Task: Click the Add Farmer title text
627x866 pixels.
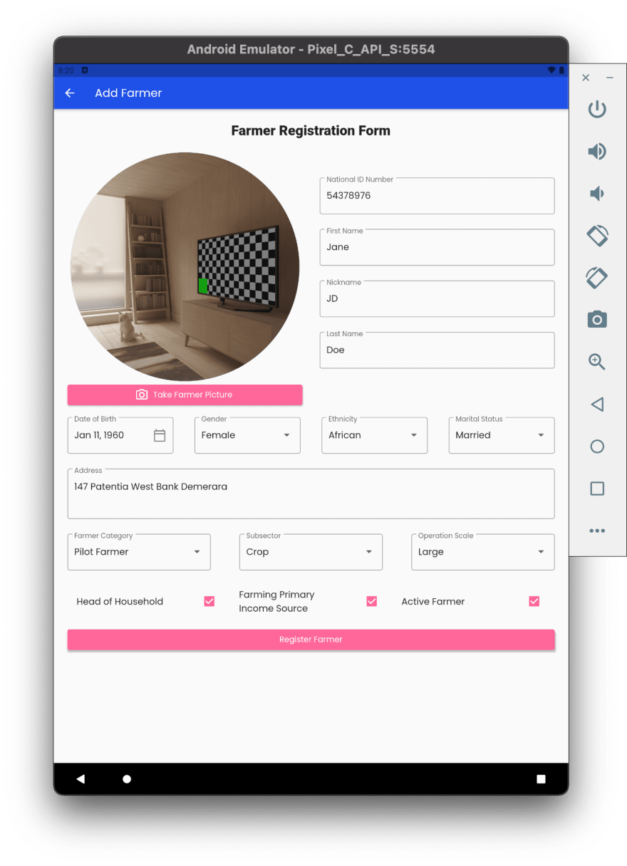Action: tap(128, 93)
